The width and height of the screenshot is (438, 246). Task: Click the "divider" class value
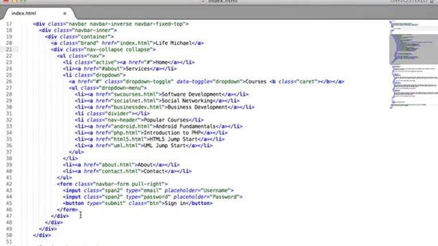118,114
